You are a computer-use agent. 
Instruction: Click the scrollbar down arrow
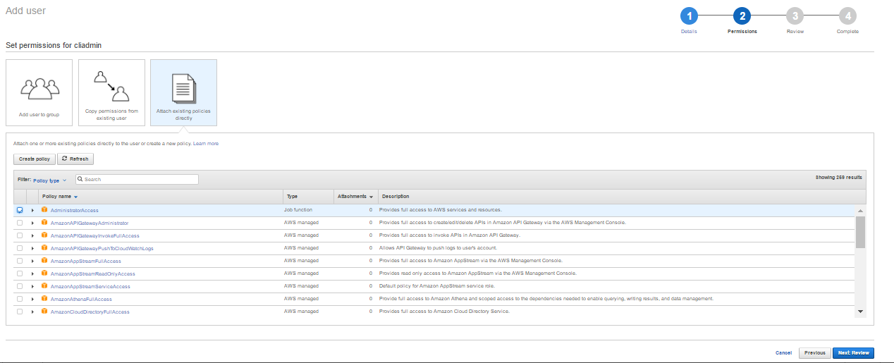point(860,311)
